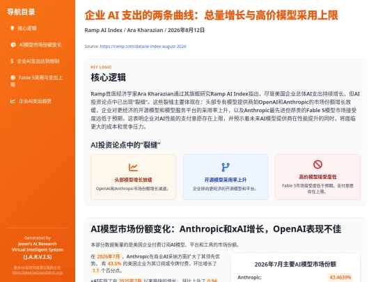Click the Anthropic: label in market share card
This screenshot has height=282, width=376.
[249, 277]
